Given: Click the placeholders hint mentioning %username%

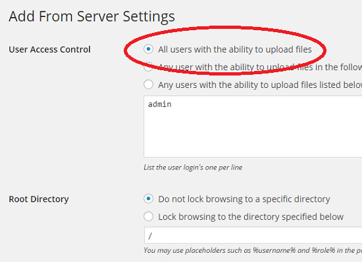Looking at the screenshot, I should tap(253, 250).
